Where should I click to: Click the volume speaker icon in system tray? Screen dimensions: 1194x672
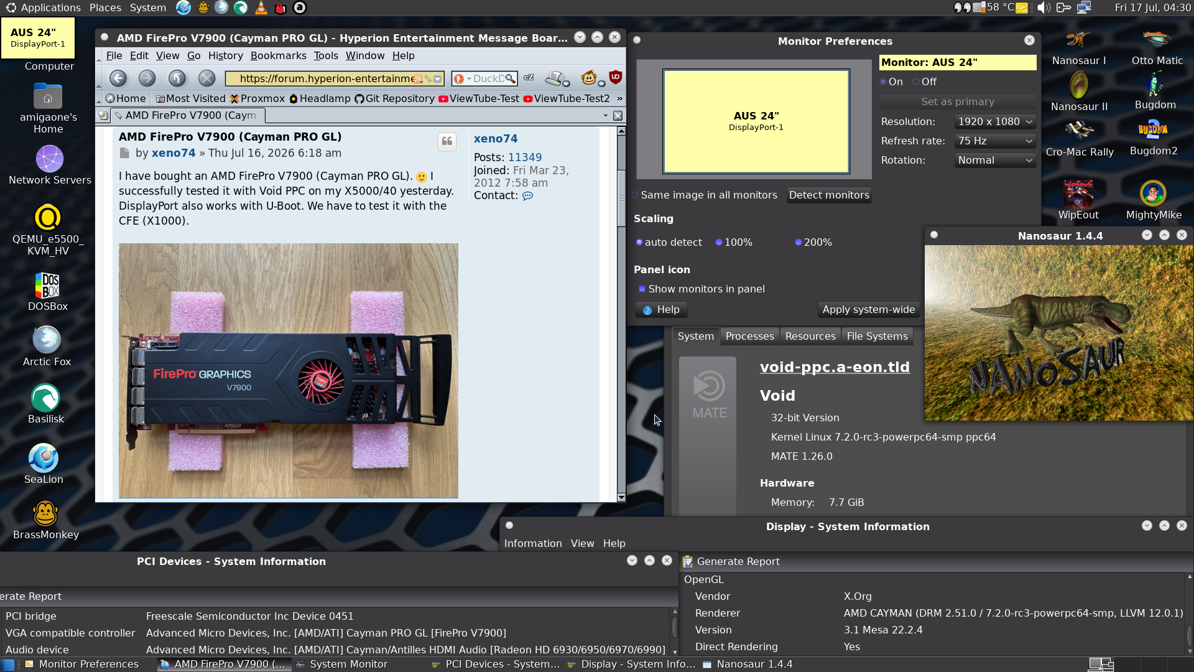click(x=1044, y=7)
